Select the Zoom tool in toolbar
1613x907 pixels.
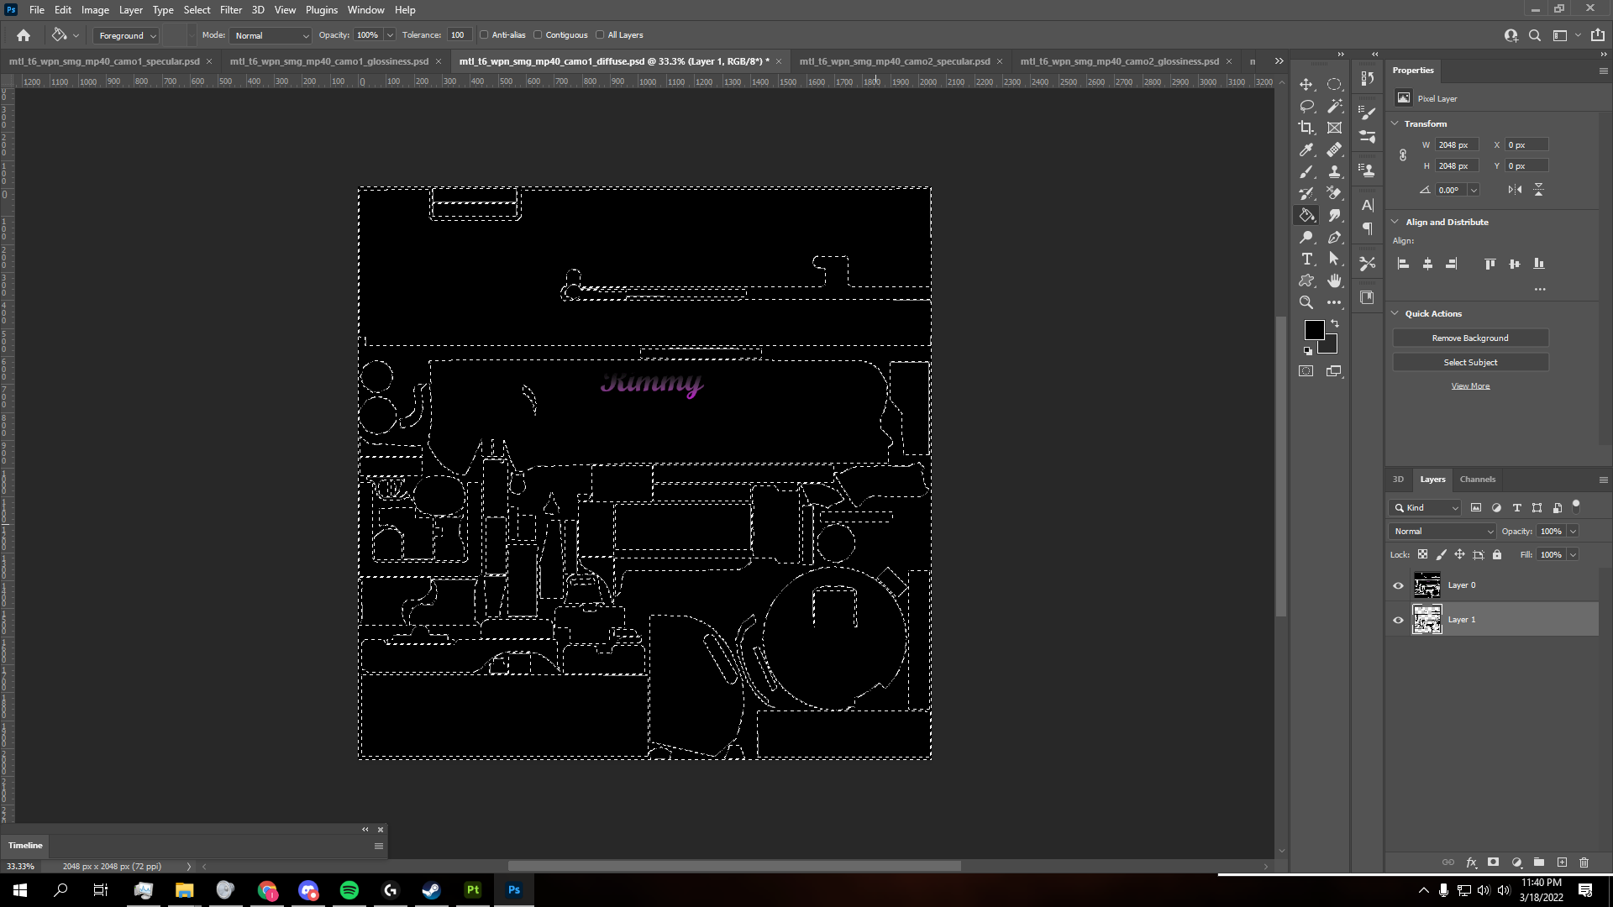[1308, 303]
